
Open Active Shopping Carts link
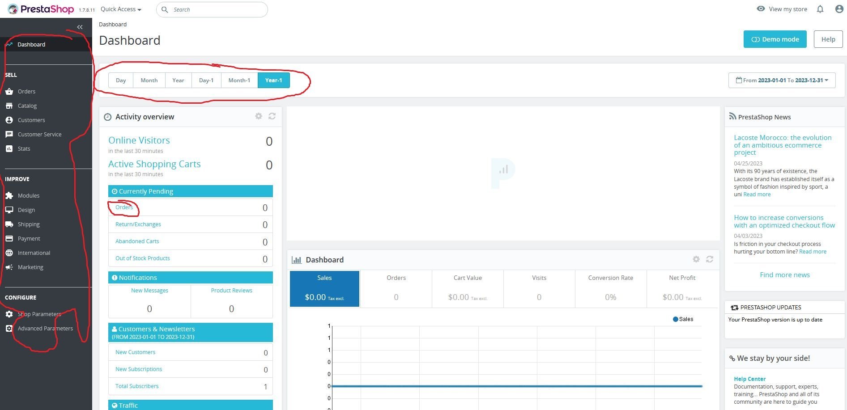click(154, 164)
